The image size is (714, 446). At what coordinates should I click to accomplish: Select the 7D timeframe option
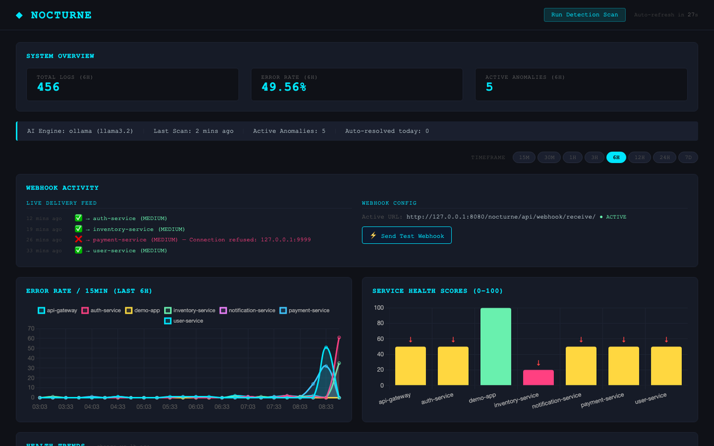click(x=688, y=158)
